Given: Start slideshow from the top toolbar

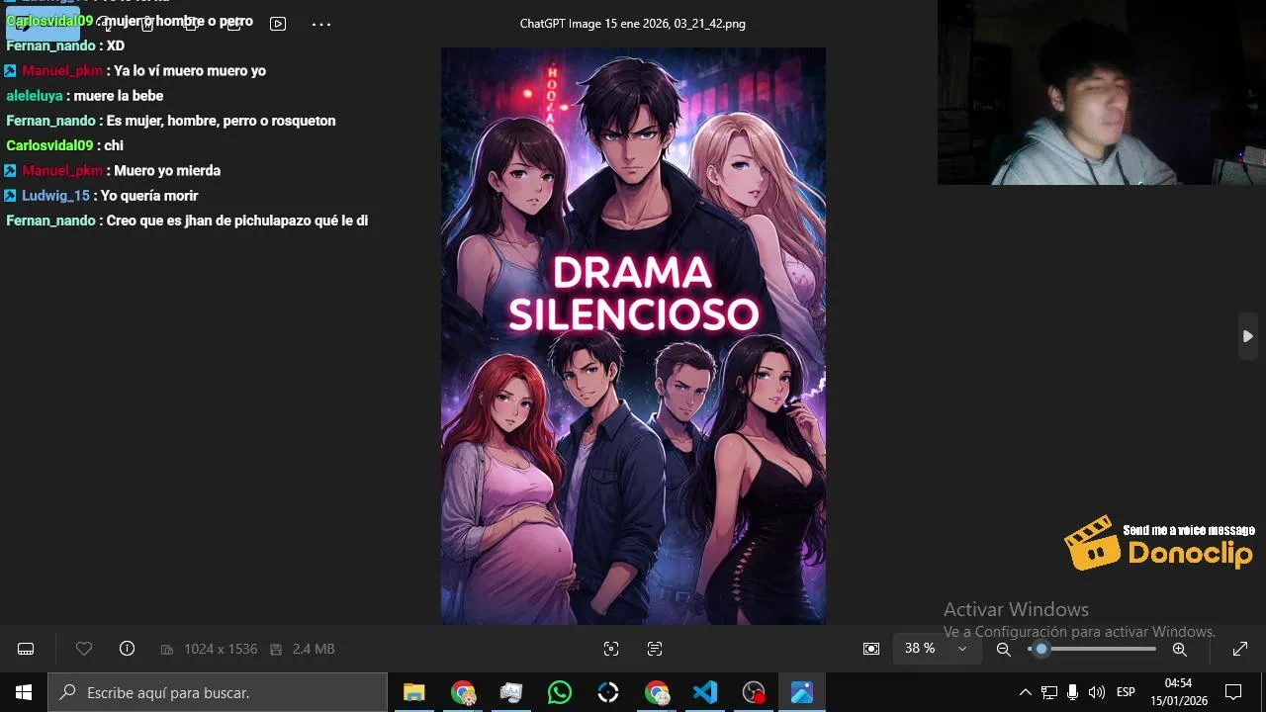Looking at the screenshot, I should pyautogui.click(x=278, y=24).
